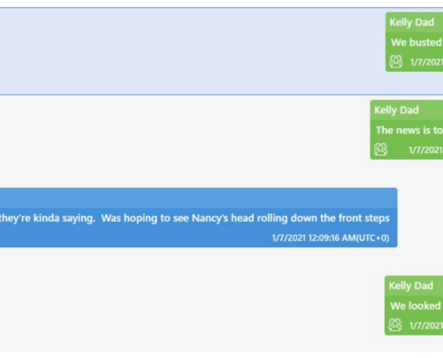
Task: Click the 1/7/2021 timestamp in "The news is to" bubble
Action: pos(426,150)
